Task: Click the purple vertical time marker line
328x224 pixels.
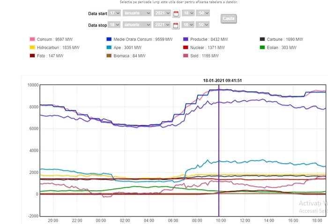Action: pyautogui.click(x=219, y=140)
